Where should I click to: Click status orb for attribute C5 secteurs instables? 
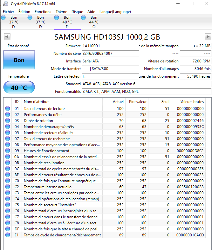(x=8, y=205)
